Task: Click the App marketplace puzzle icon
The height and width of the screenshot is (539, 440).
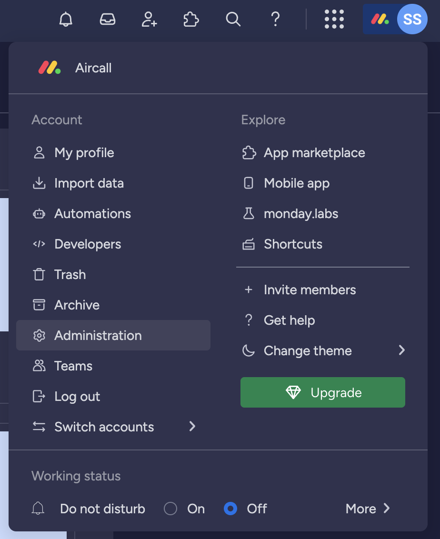Action: click(249, 153)
